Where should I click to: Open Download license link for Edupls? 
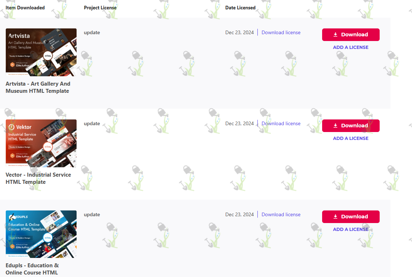coord(281,214)
